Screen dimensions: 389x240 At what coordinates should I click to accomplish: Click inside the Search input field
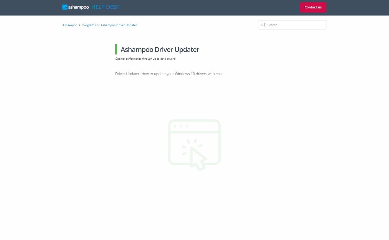click(292, 25)
